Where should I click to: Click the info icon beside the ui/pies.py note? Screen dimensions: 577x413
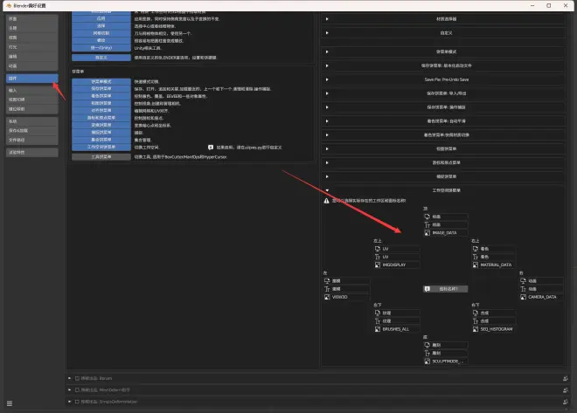[x=211, y=148]
